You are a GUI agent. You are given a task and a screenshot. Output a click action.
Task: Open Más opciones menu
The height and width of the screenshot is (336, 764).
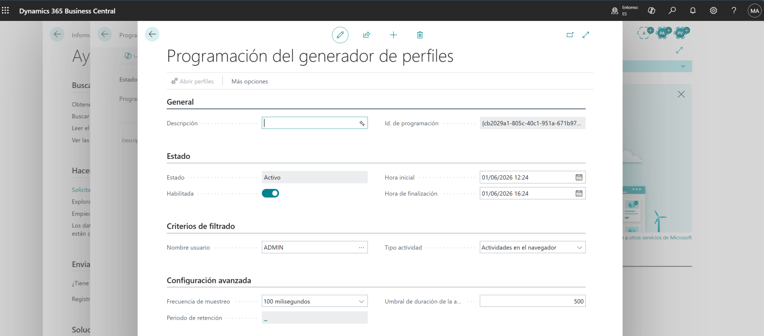250,81
